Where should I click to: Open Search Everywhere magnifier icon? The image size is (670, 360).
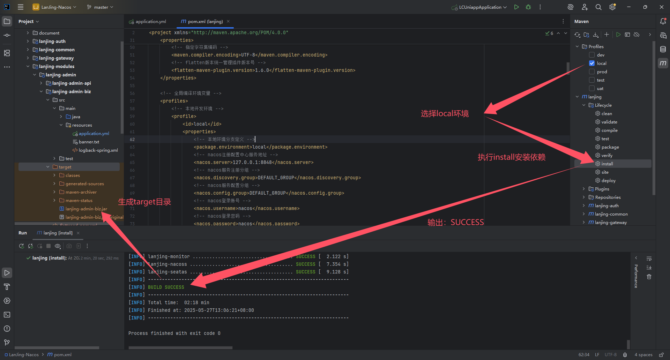(598, 7)
